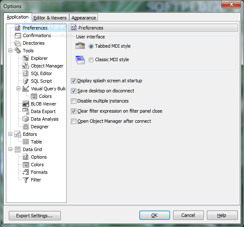Click the Data Grid Options icon
This screenshot has height=227, width=244.
pyautogui.click(x=26, y=157)
